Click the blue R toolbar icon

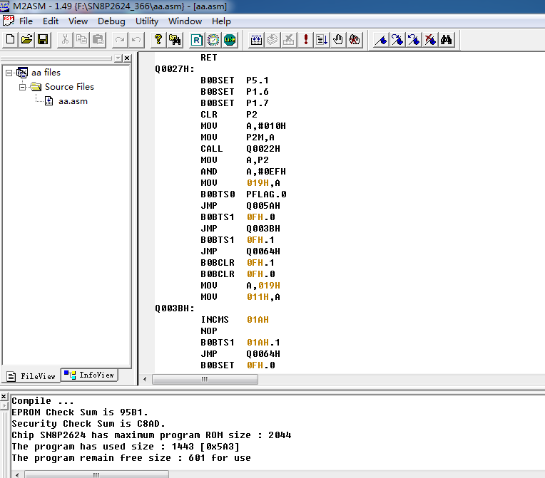click(196, 39)
